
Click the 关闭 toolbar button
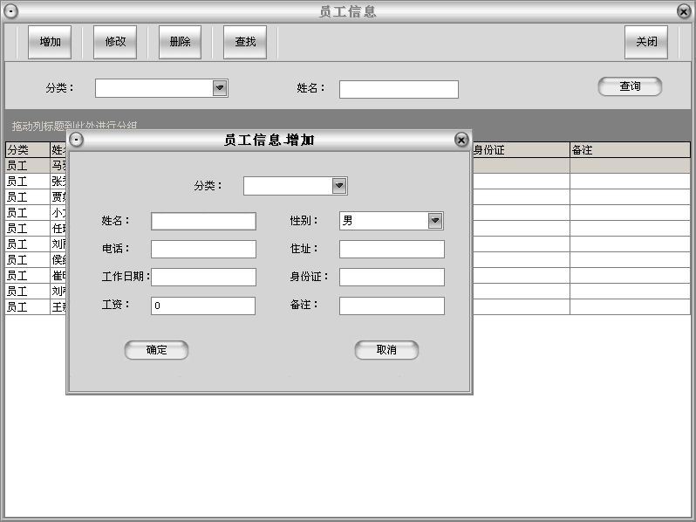tap(646, 42)
